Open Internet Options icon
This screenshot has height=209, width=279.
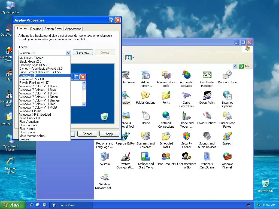227,96
